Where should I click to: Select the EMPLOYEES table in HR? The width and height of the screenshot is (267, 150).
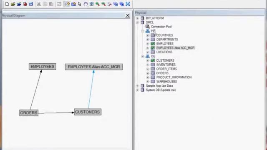[x=165, y=44]
